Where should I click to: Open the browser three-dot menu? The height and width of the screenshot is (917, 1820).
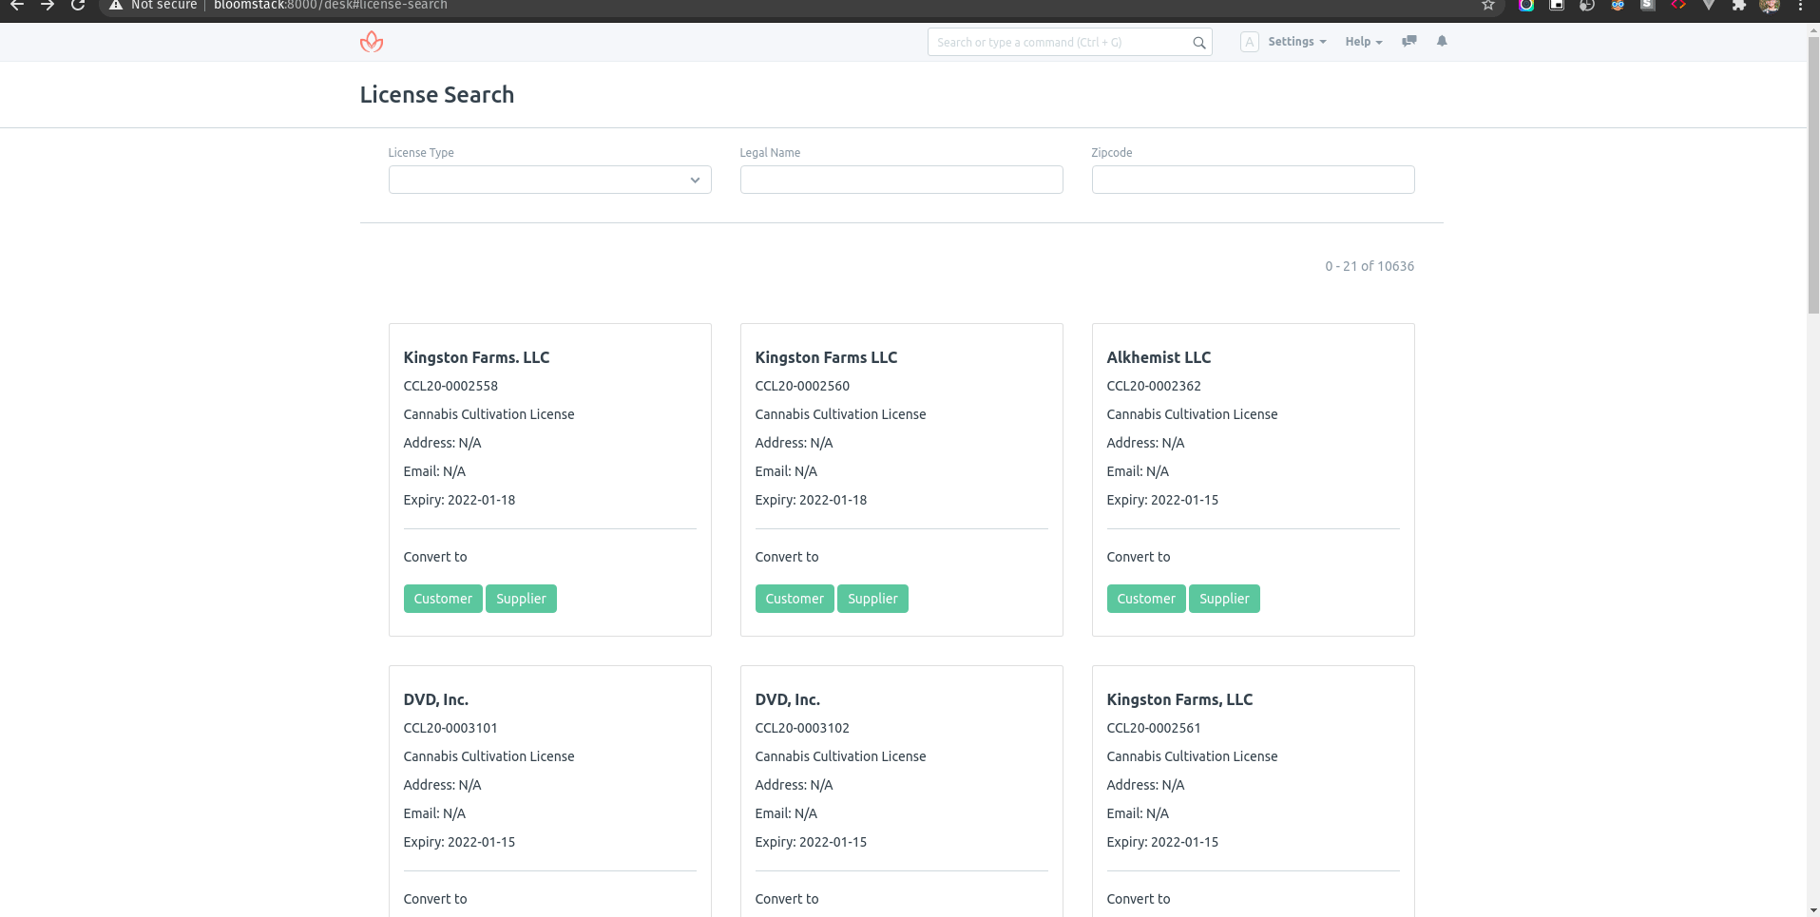click(x=1800, y=6)
